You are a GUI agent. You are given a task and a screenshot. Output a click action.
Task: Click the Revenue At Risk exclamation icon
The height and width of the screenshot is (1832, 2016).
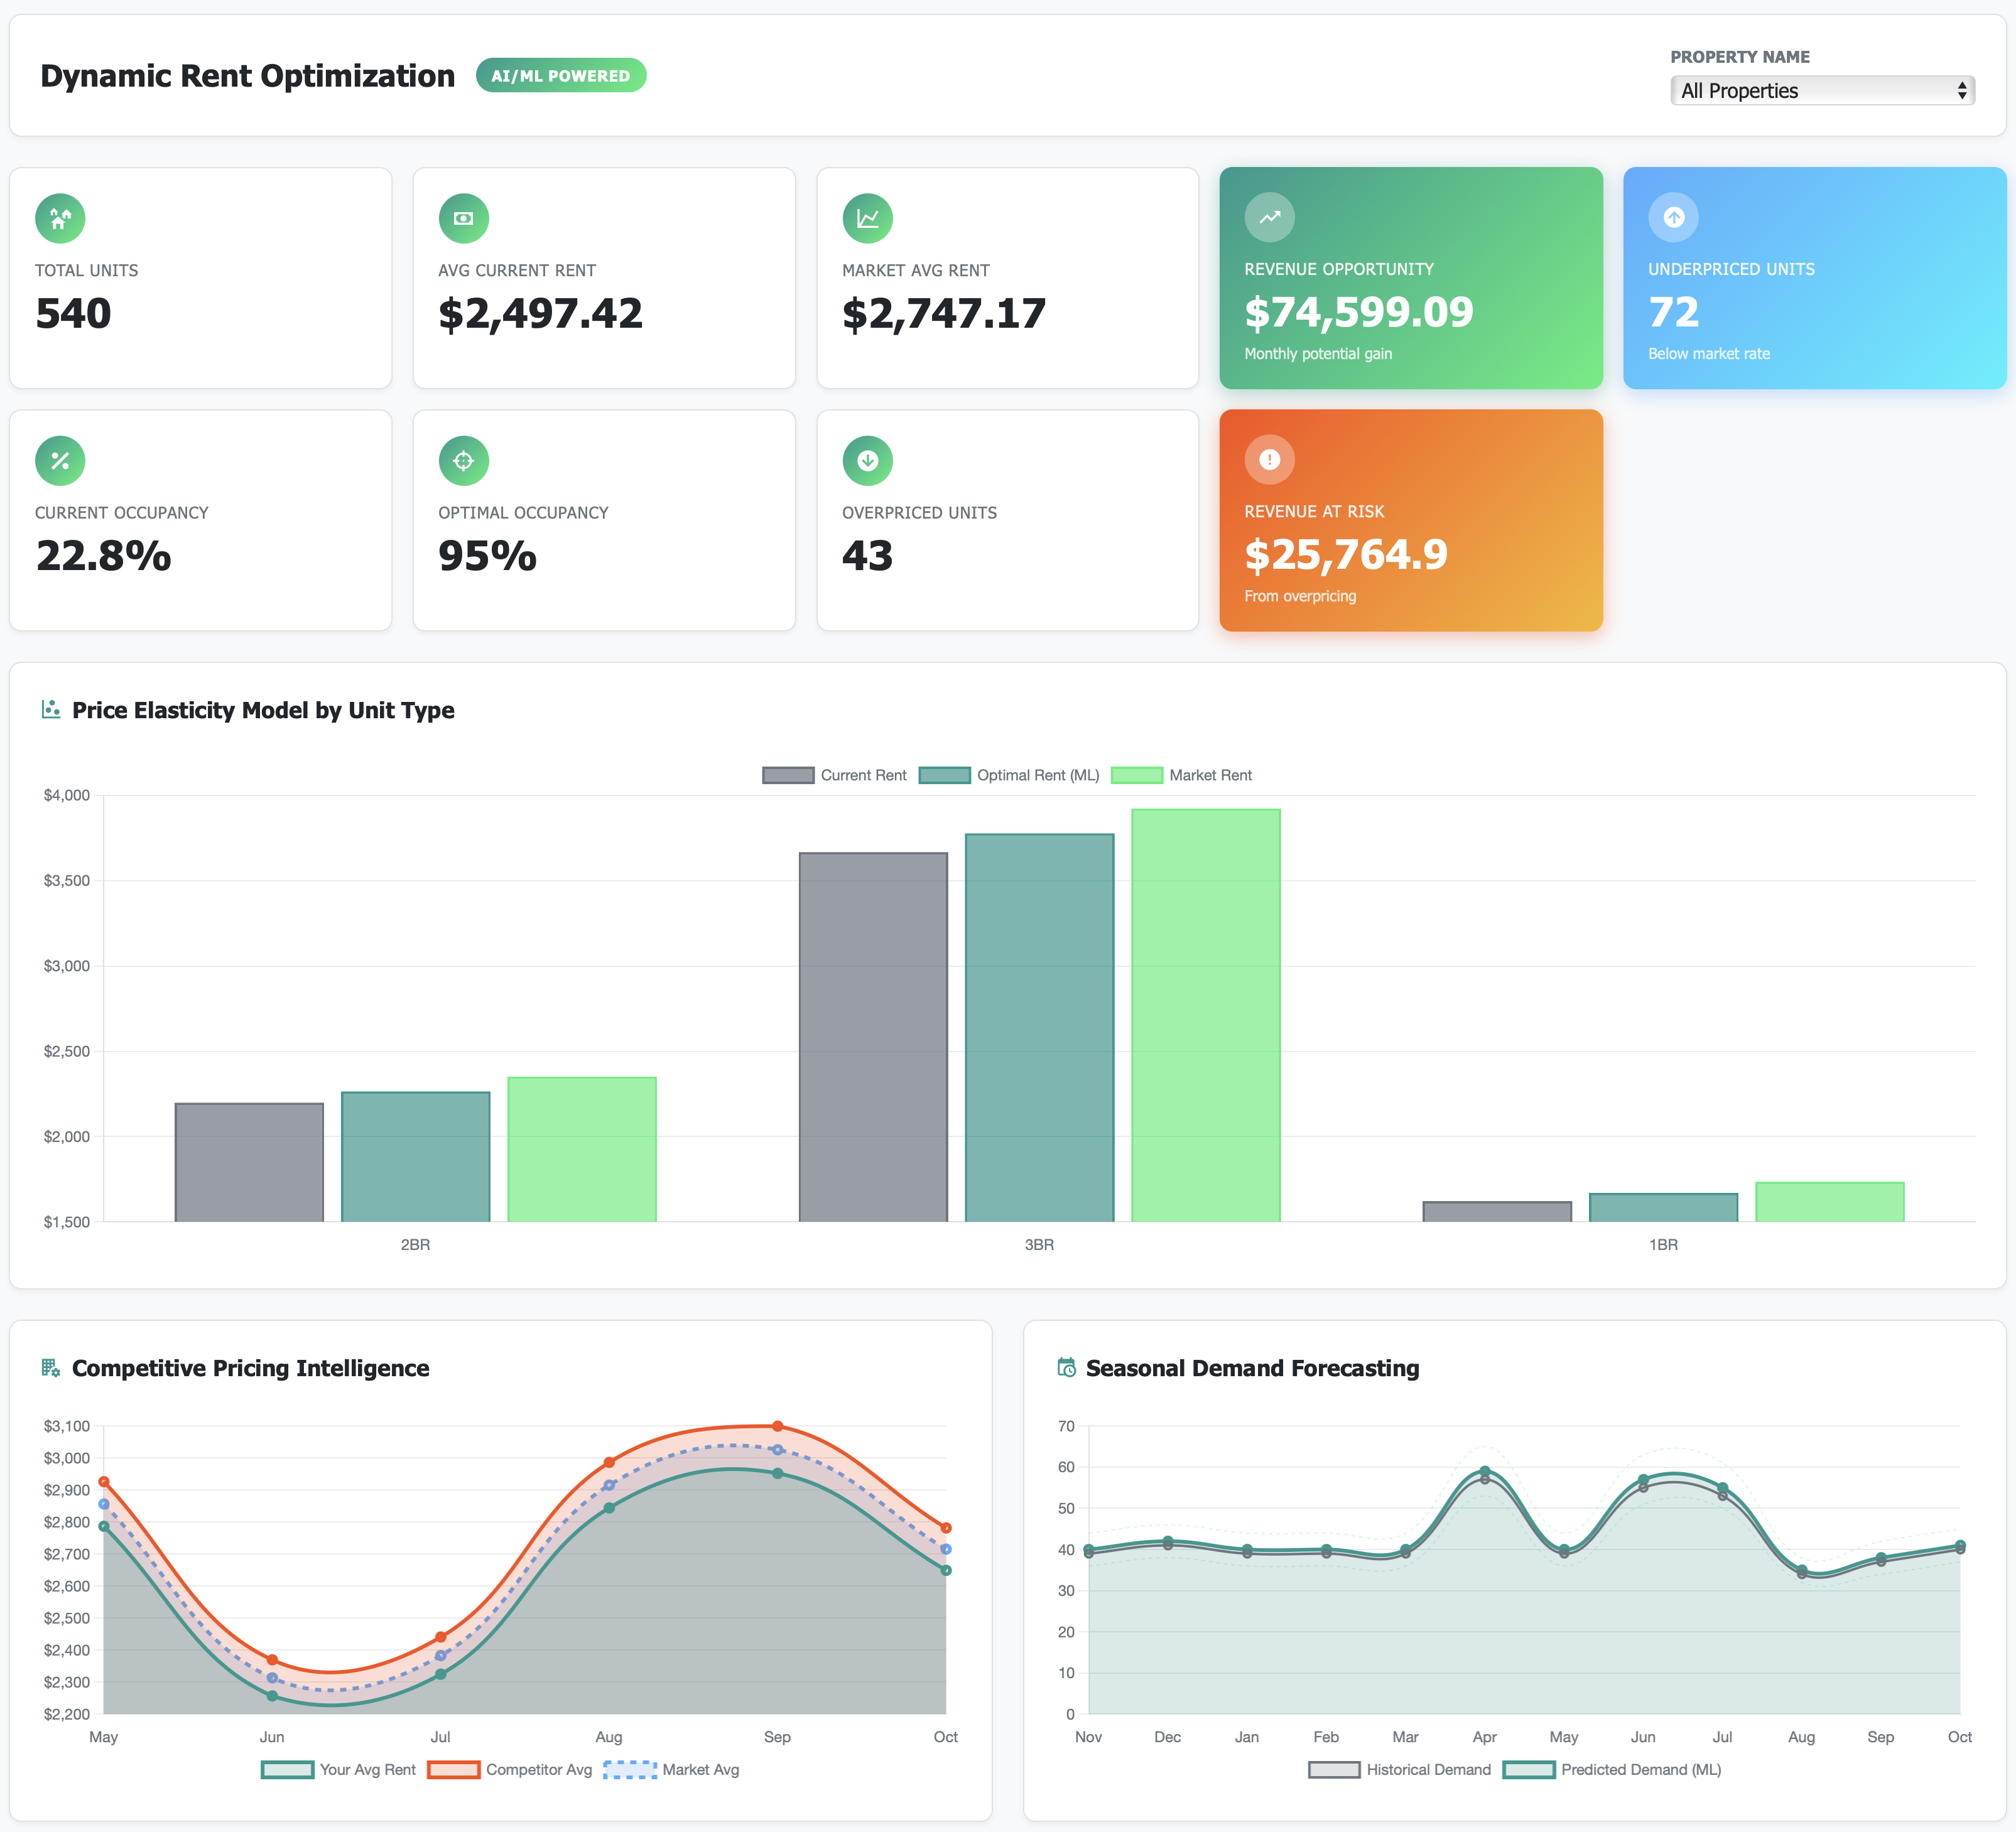(1269, 460)
